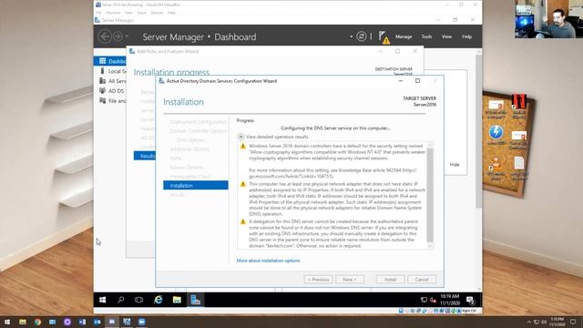Viewport: 583px width, 328px height.
Task: Open the blank document file on desktop
Action: [x=518, y=168]
